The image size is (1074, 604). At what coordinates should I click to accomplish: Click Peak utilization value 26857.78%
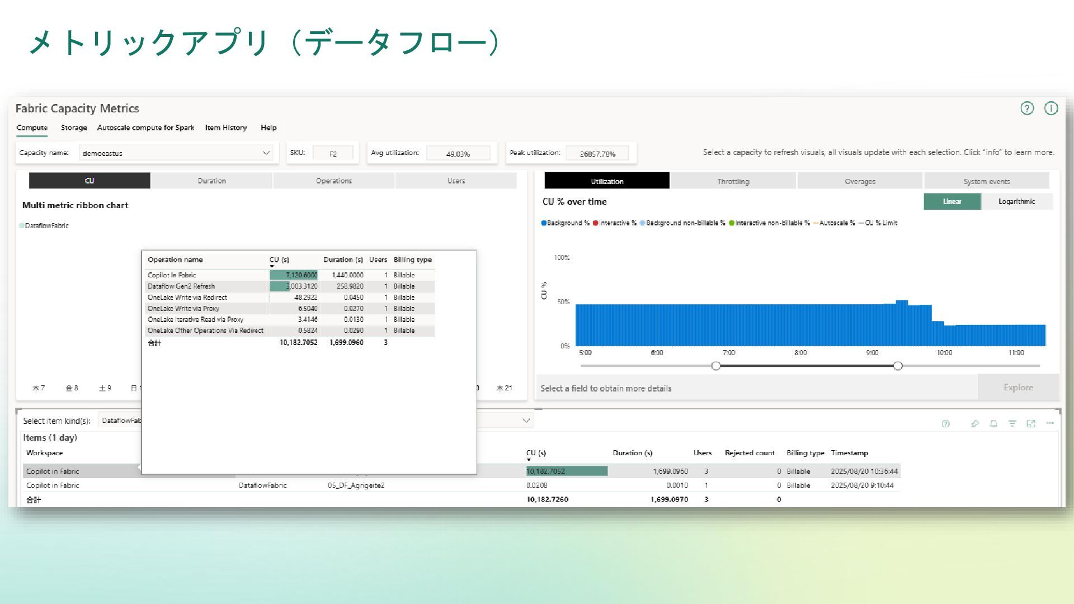click(x=597, y=154)
